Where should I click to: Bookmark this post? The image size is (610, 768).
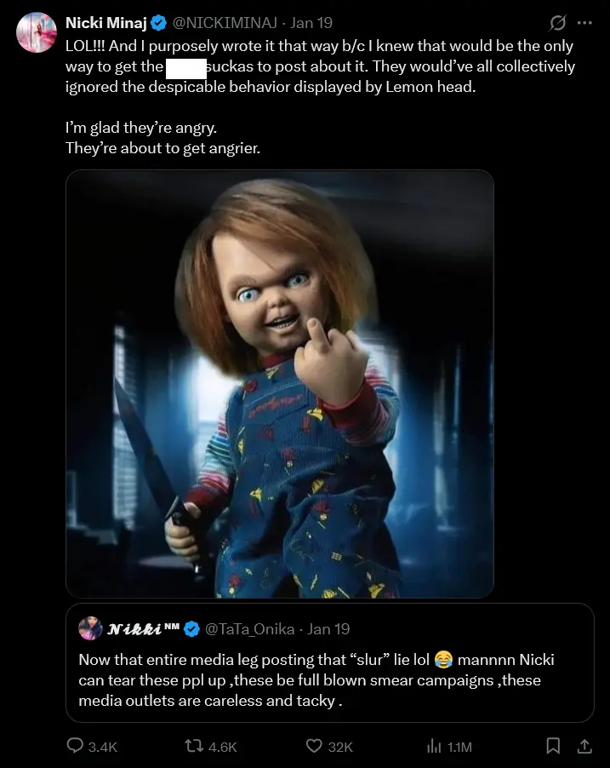[x=554, y=746]
